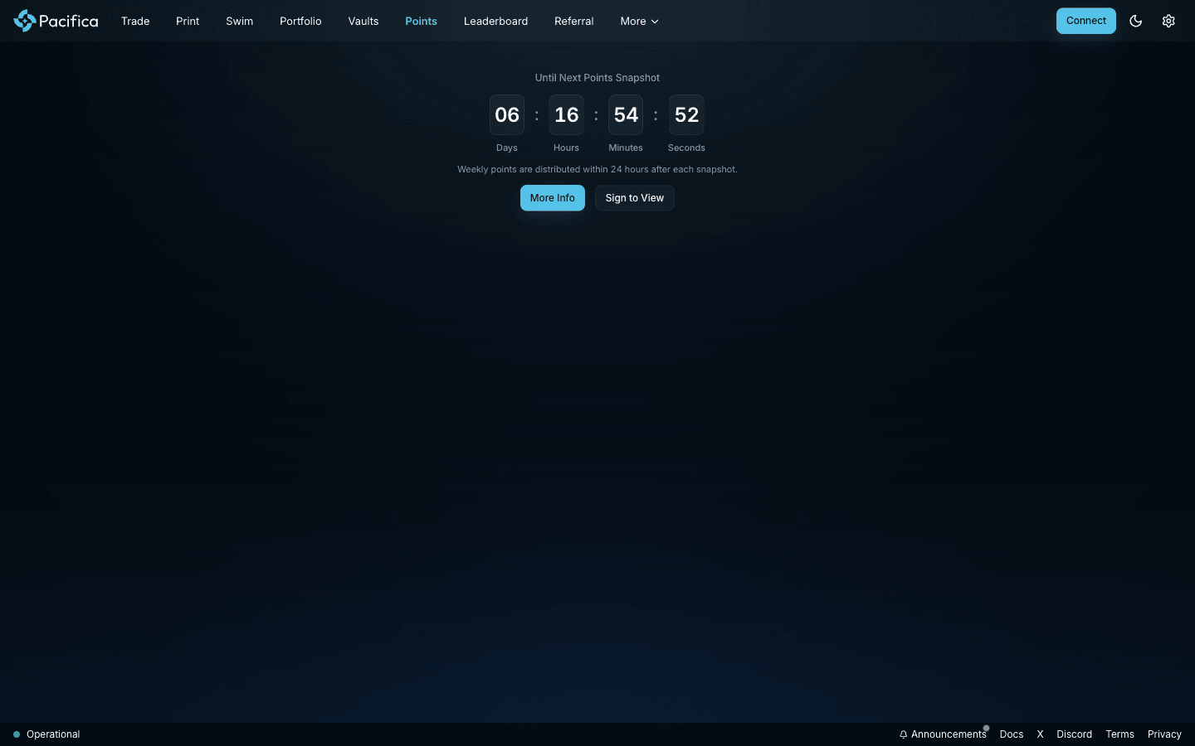
Task: Click the More Info button
Action: [553, 198]
